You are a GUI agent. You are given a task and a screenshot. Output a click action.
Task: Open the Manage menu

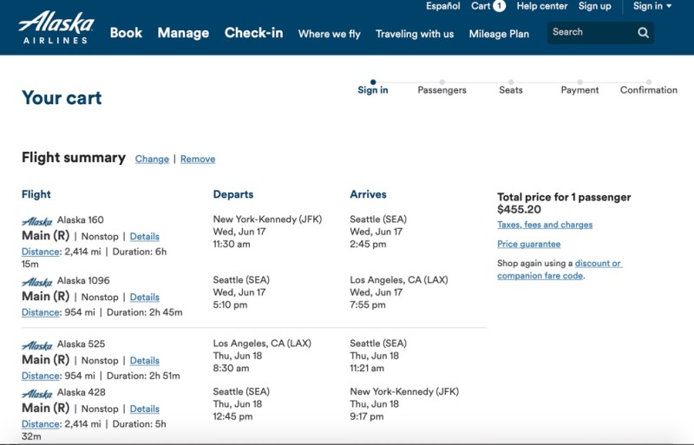[183, 33]
